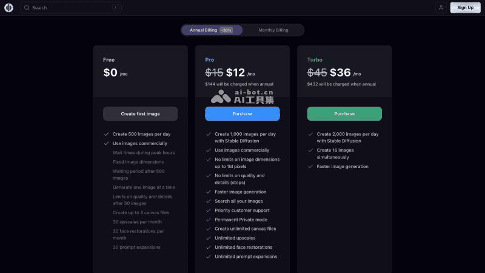Purchase the Turbo plan with green button
The height and width of the screenshot is (273, 485).
click(x=344, y=113)
